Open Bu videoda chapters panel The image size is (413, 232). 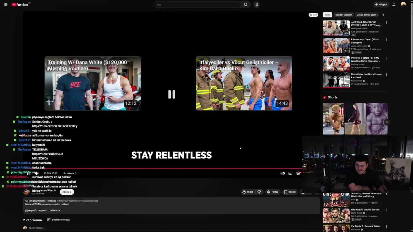pos(70,173)
